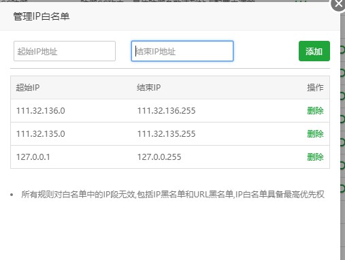This screenshot has width=345, height=260.
Task: Click the 超始IP column header
Action: [28, 88]
